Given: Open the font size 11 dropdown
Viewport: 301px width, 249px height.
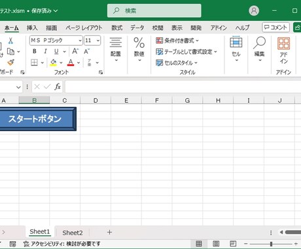Looking at the screenshot, I should point(98,41).
